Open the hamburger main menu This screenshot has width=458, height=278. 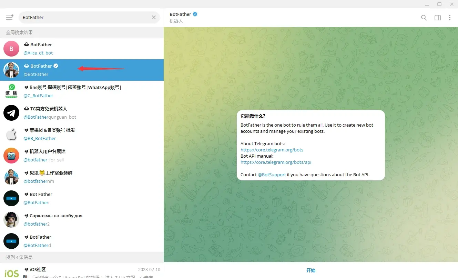(10, 17)
